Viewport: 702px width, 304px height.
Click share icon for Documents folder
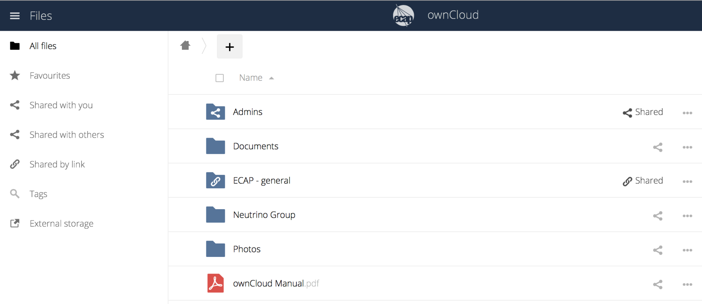coord(658,147)
